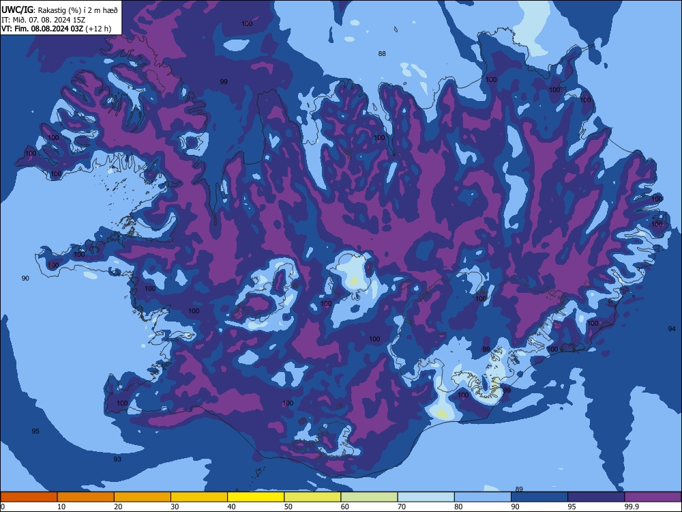
Task: Pick the 20–30 legend color swatch
Action: coord(143,497)
